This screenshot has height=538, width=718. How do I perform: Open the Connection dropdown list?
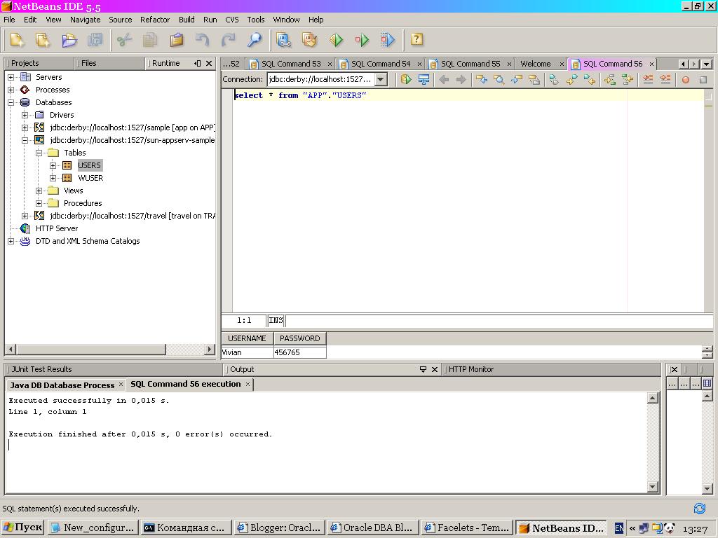pos(381,79)
